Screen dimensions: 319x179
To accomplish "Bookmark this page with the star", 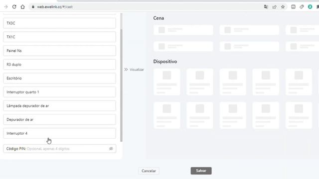I will (x=283, y=6).
